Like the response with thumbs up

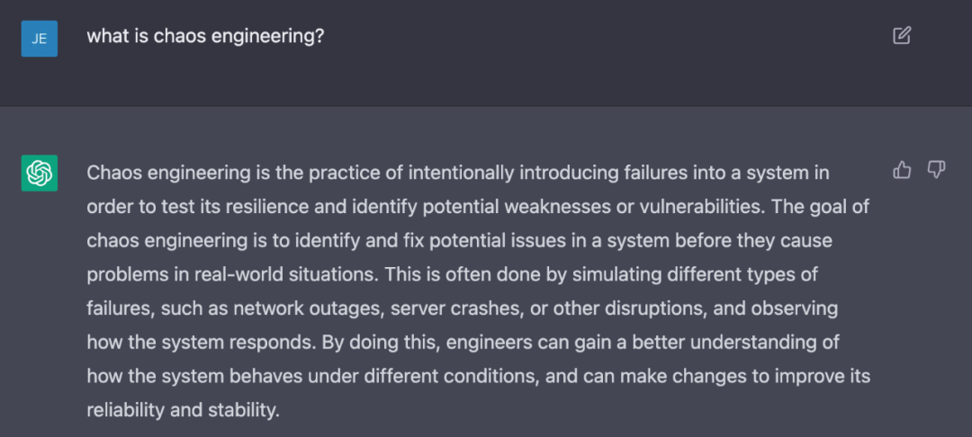[902, 170]
